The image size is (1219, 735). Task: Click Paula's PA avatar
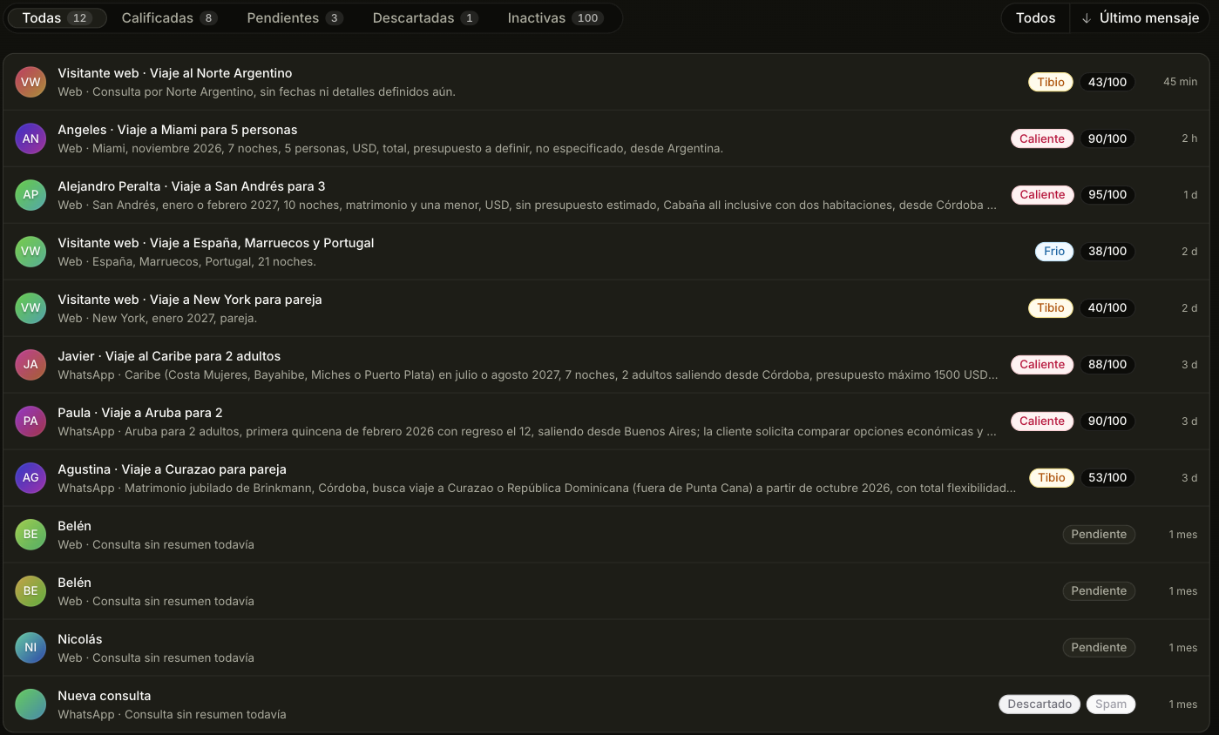pyautogui.click(x=30, y=421)
